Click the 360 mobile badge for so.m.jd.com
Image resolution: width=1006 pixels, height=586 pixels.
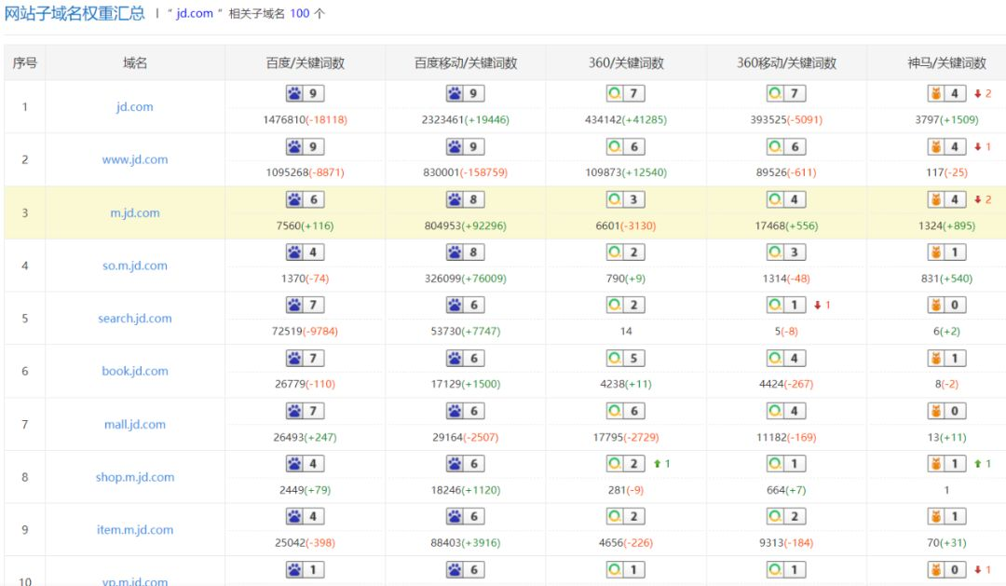click(786, 252)
